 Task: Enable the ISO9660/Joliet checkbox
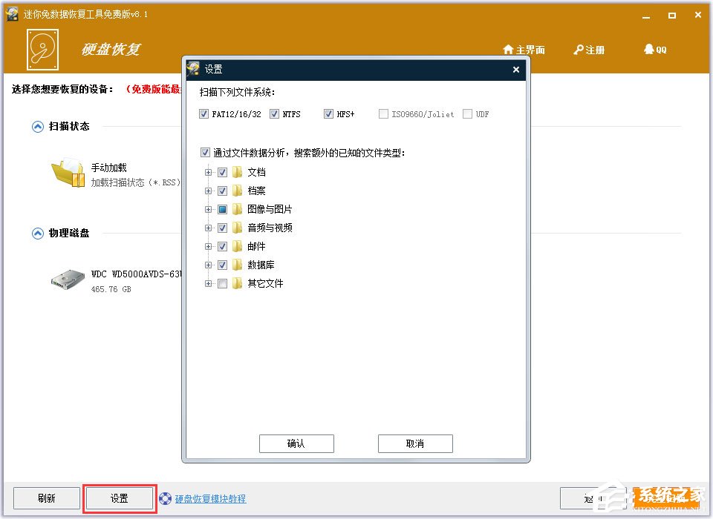(x=383, y=113)
